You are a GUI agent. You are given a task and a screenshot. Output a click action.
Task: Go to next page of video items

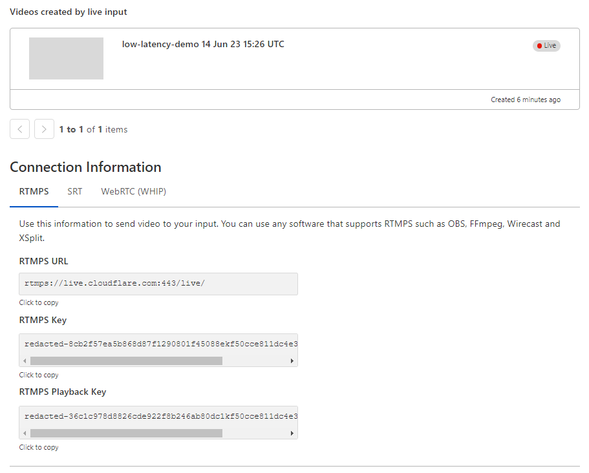pos(44,129)
